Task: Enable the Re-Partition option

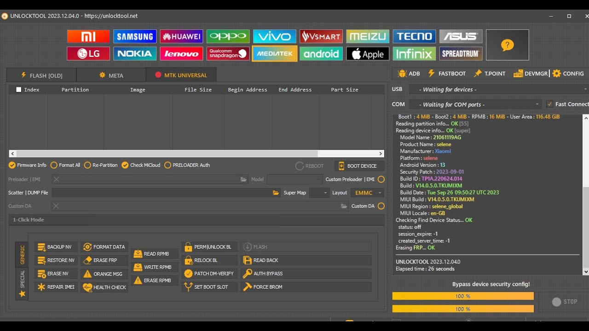Action: coord(101,165)
